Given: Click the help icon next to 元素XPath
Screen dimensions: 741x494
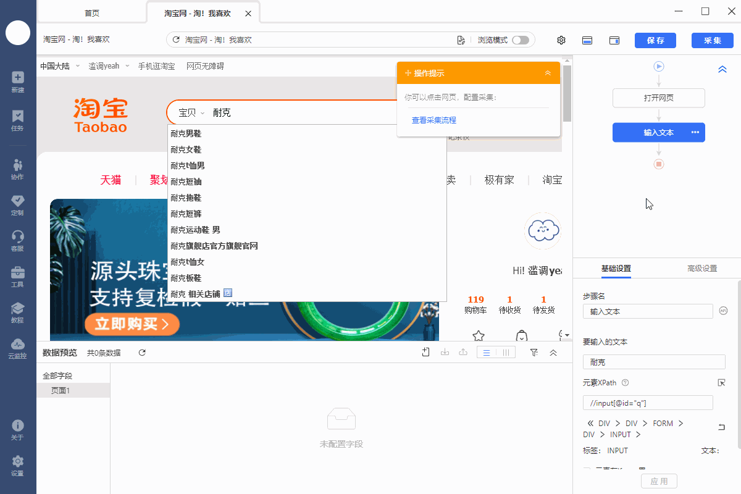Looking at the screenshot, I should coord(625,383).
